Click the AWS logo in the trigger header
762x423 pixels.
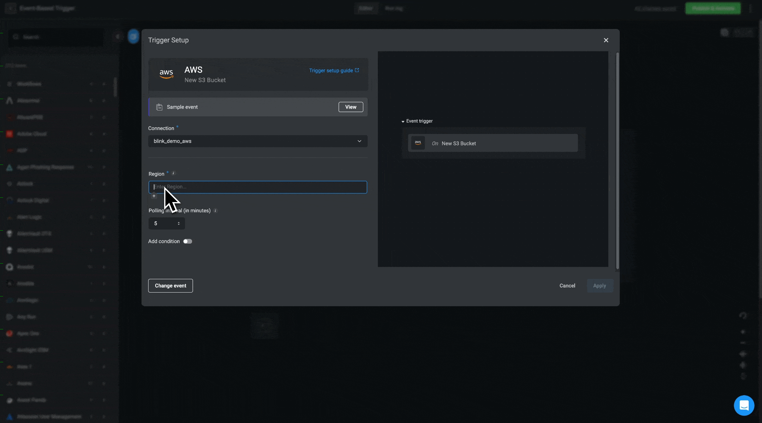click(166, 74)
